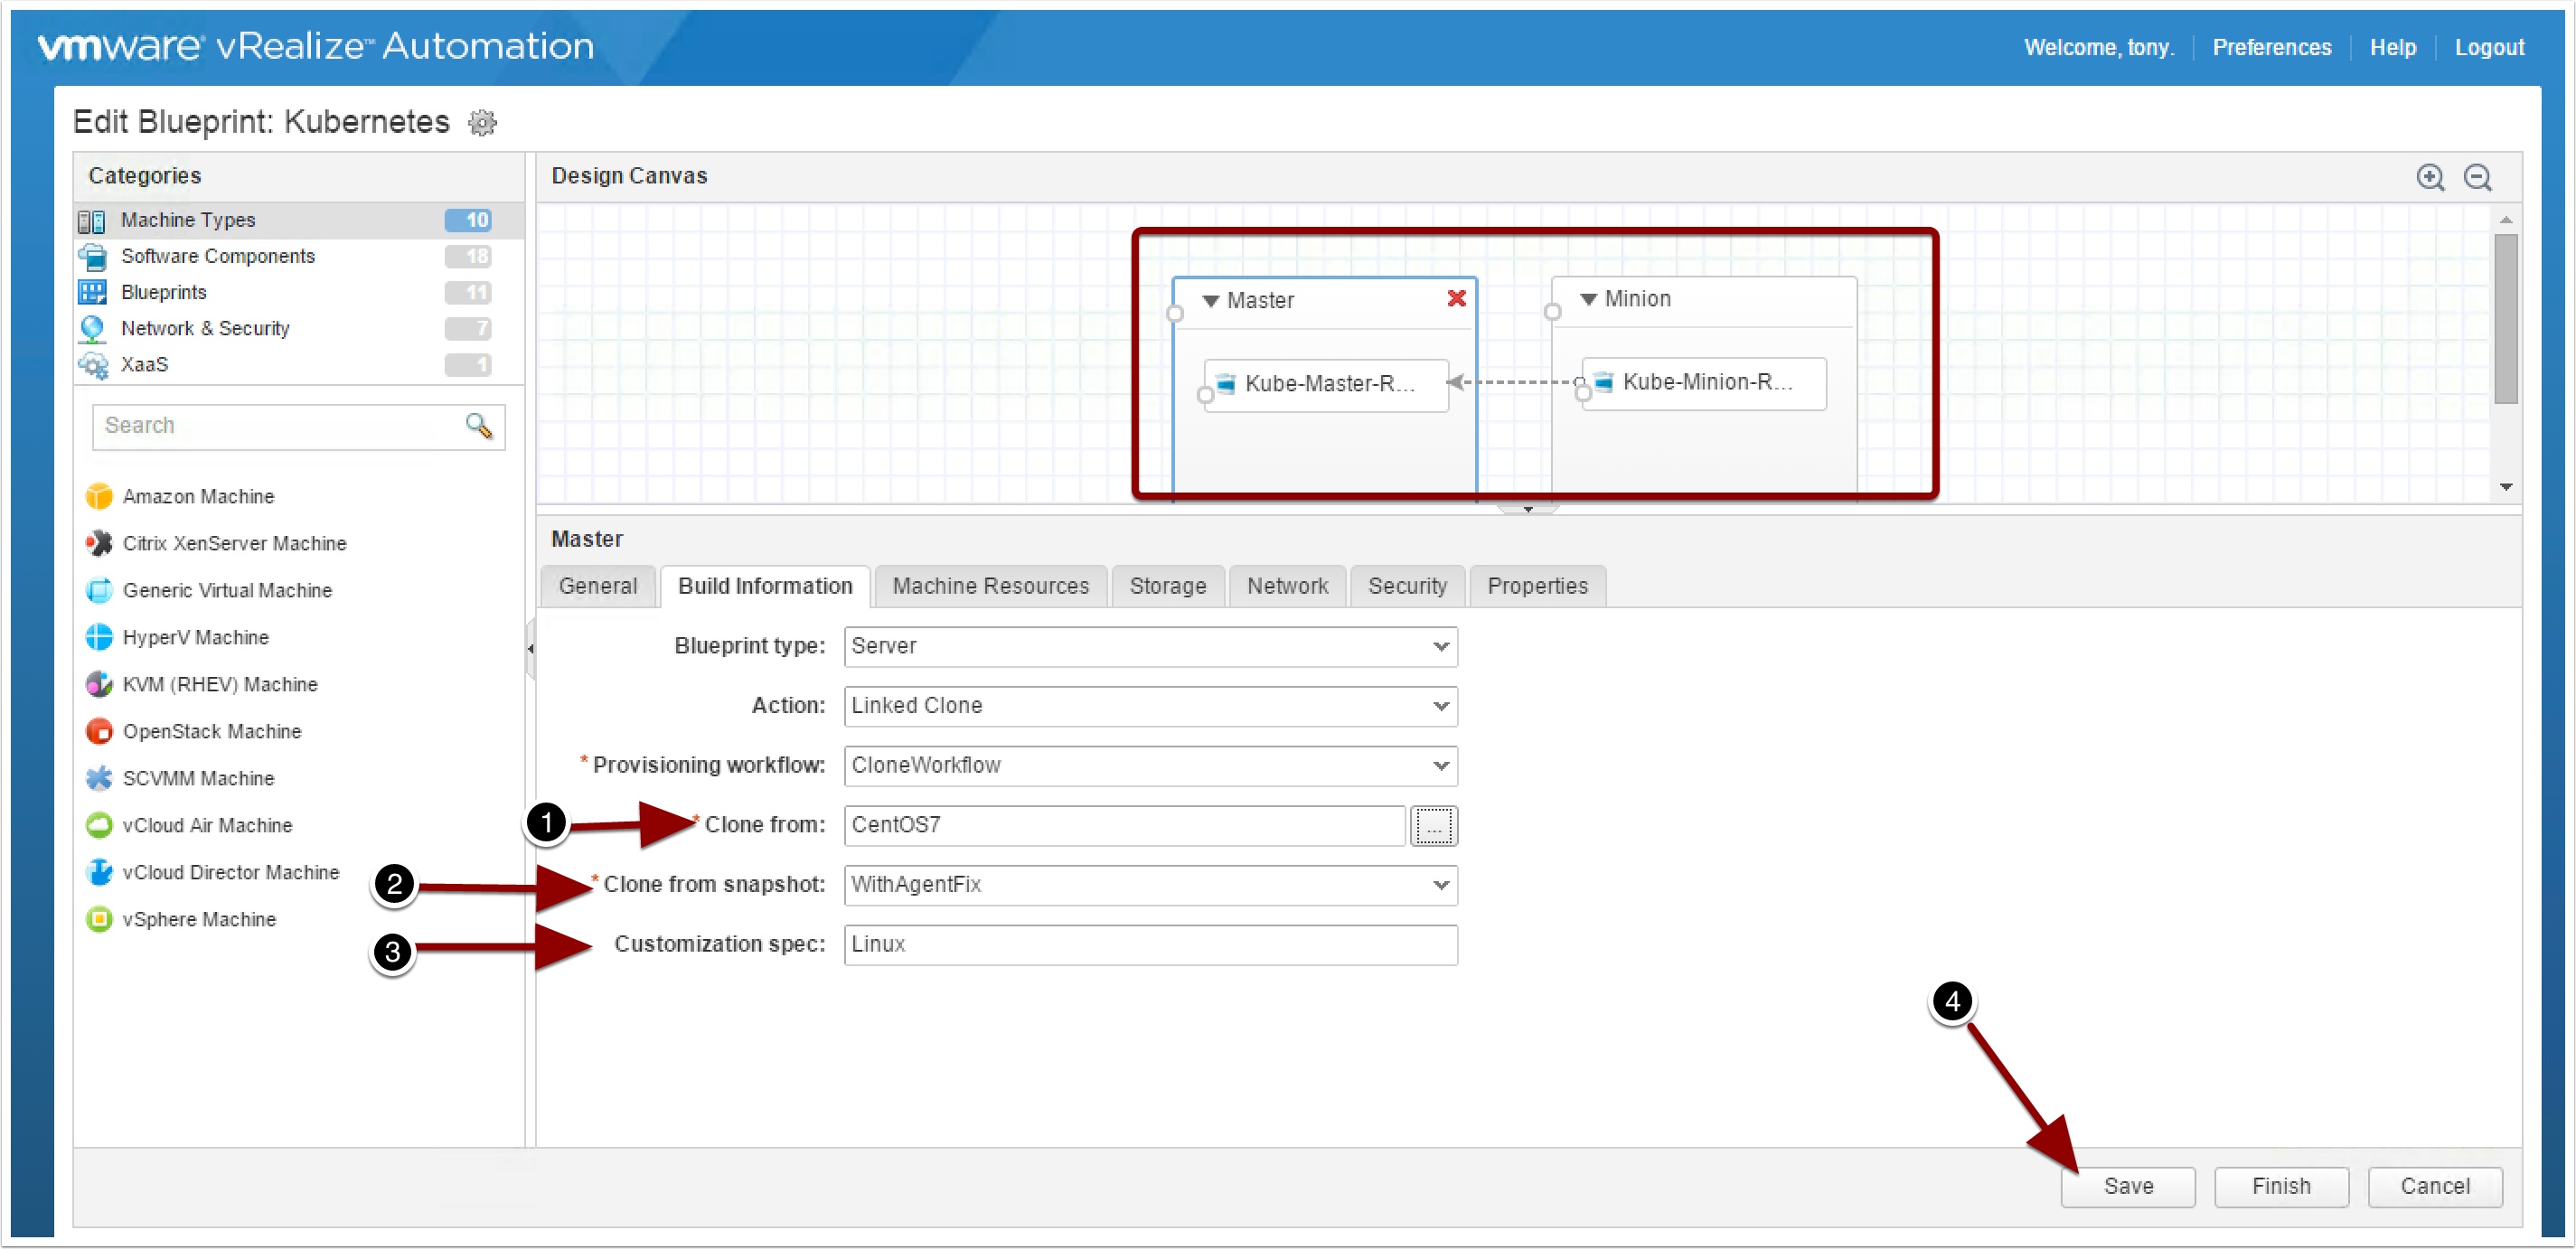Click the Clone from text field
The width and height of the screenshot is (2576, 1249).
click(x=1125, y=826)
